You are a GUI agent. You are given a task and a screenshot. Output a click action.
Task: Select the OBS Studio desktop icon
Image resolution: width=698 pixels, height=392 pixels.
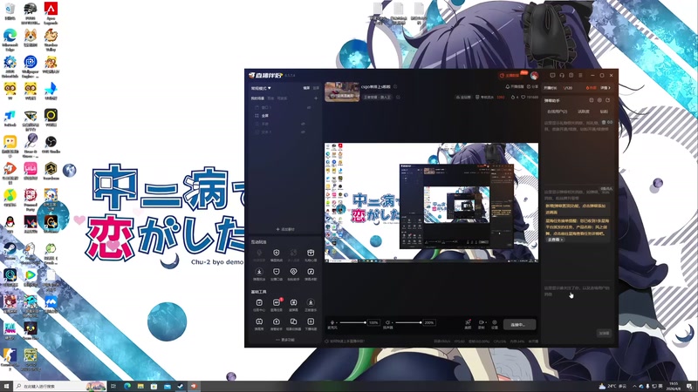click(x=51, y=145)
